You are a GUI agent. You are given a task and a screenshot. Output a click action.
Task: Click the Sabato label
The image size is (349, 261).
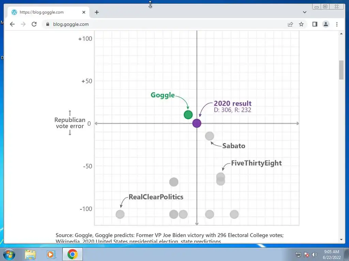(x=234, y=146)
